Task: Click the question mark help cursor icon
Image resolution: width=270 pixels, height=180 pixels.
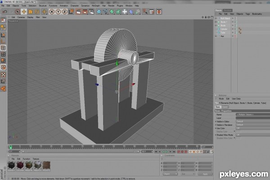Action: pyautogui.click(x=145, y=12)
